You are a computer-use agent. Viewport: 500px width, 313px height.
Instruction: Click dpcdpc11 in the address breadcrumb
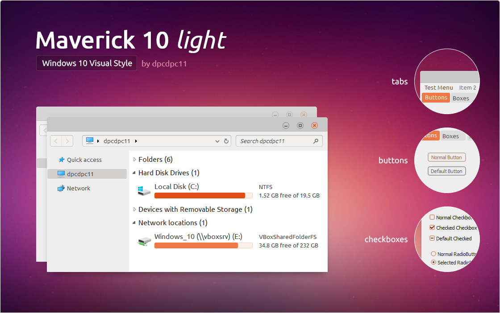[x=117, y=141]
